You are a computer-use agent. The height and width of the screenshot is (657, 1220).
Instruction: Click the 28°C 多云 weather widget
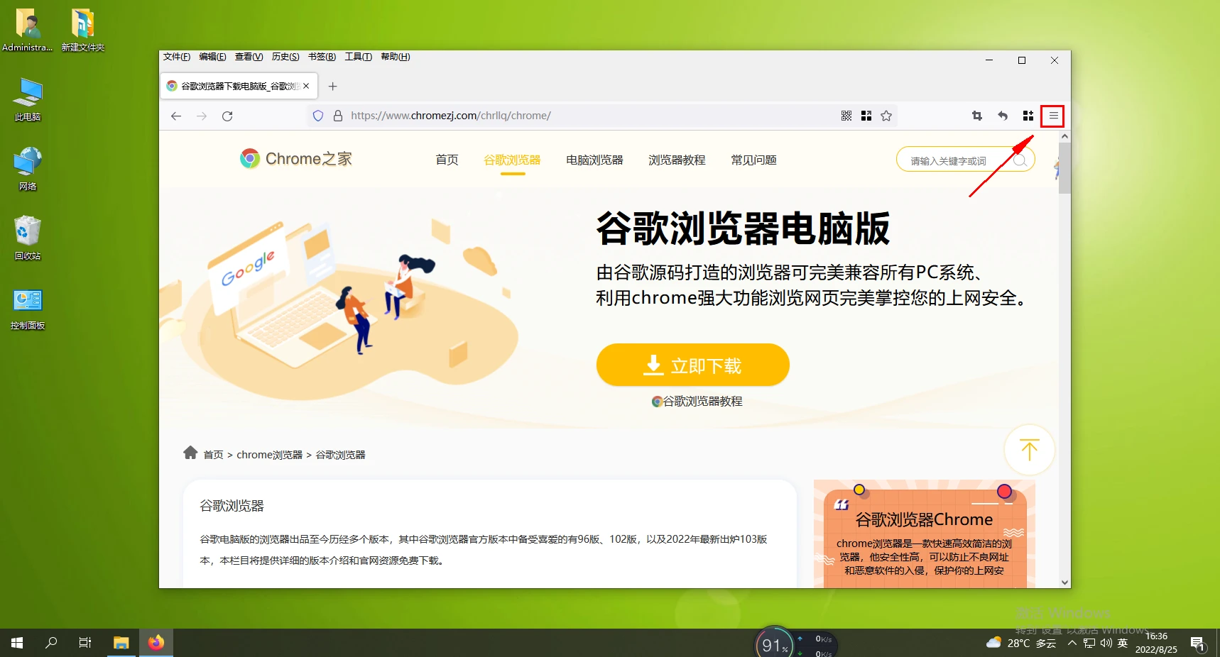click(1020, 643)
